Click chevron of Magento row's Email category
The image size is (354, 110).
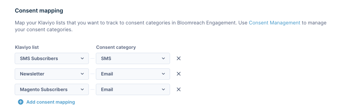pos(163,89)
